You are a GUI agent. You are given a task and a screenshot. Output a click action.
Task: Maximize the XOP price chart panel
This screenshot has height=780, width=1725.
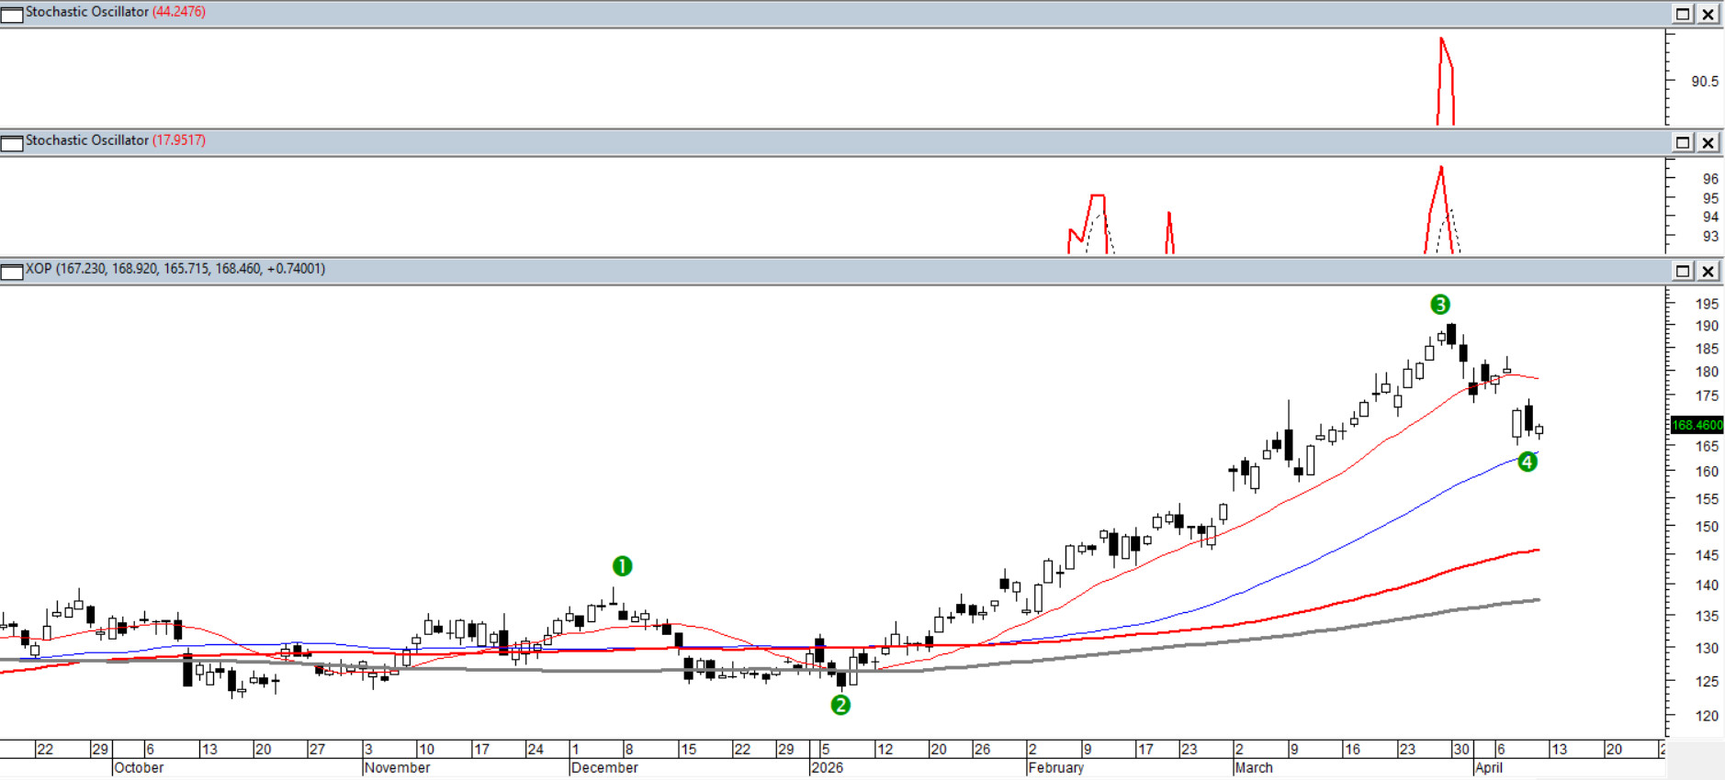pos(1683,271)
